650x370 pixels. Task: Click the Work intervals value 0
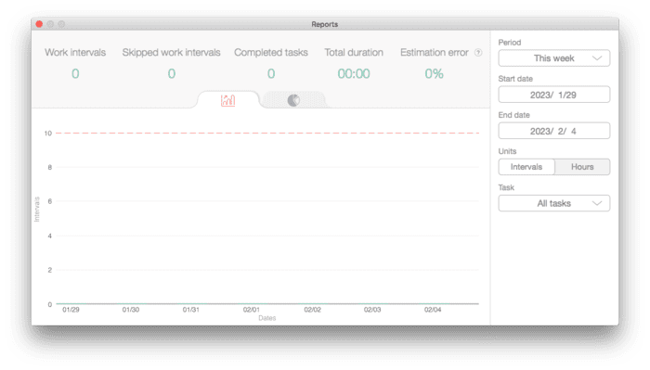click(x=75, y=73)
